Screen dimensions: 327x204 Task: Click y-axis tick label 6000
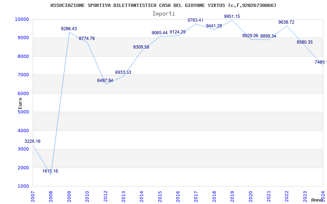pos(23,94)
